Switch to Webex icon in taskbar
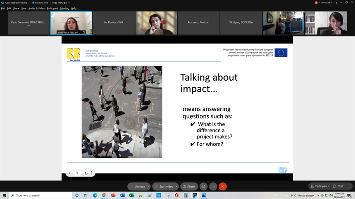The width and height of the screenshot is (355, 199). [x=195, y=195]
